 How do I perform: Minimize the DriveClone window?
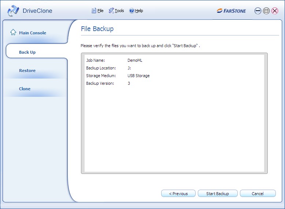[258, 11]
